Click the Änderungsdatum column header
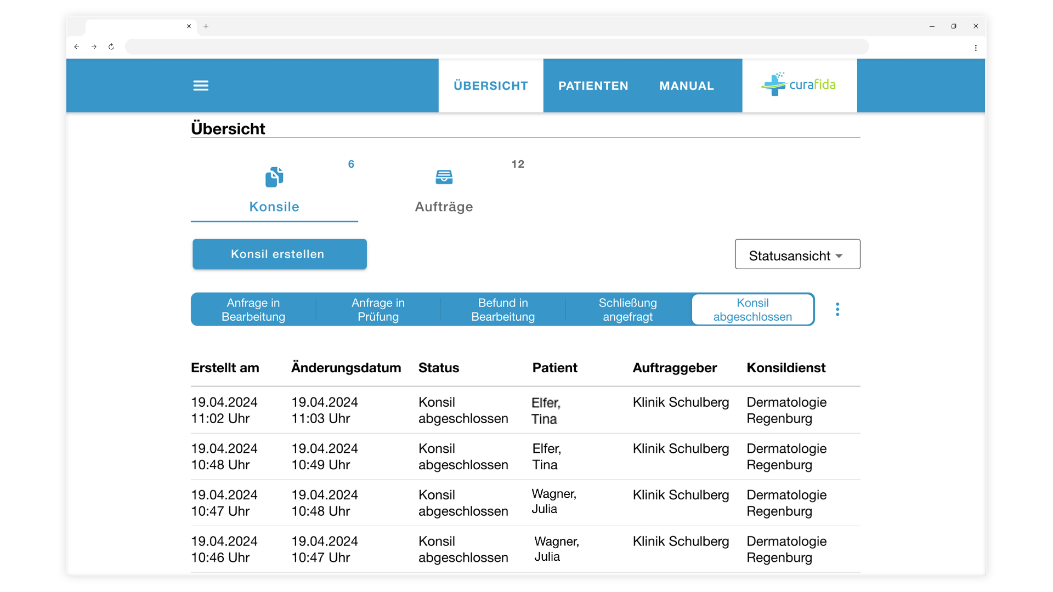 coord(346,368)
